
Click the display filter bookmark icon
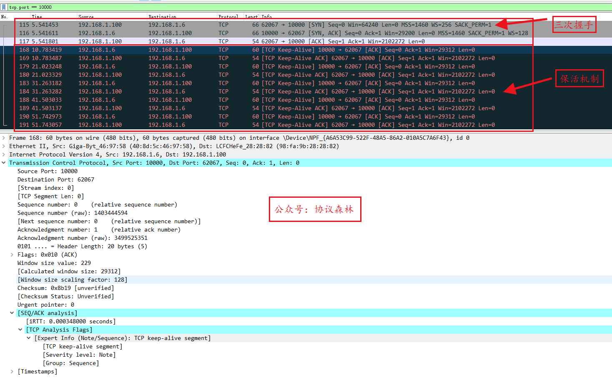pos(4,7)
